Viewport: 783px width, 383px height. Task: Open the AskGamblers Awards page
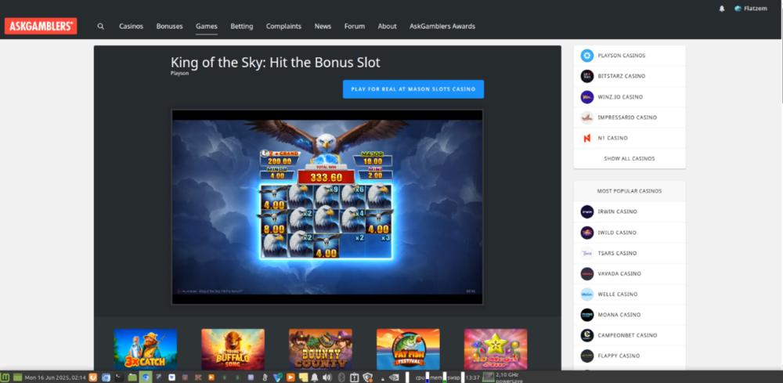point(442,27)
